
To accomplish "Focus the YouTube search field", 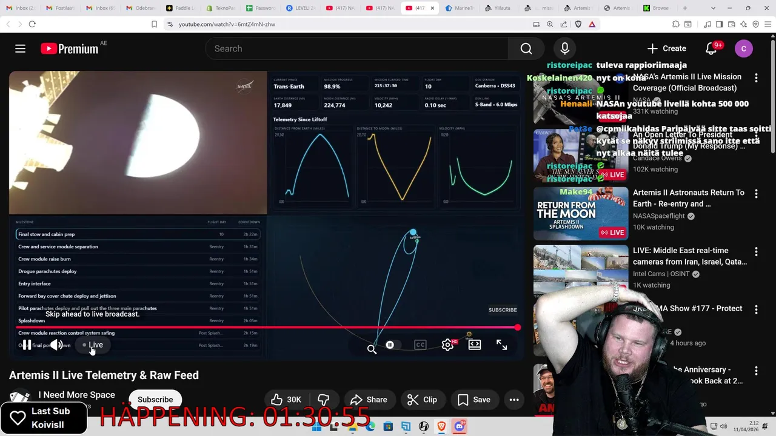I will pos(358,48).
